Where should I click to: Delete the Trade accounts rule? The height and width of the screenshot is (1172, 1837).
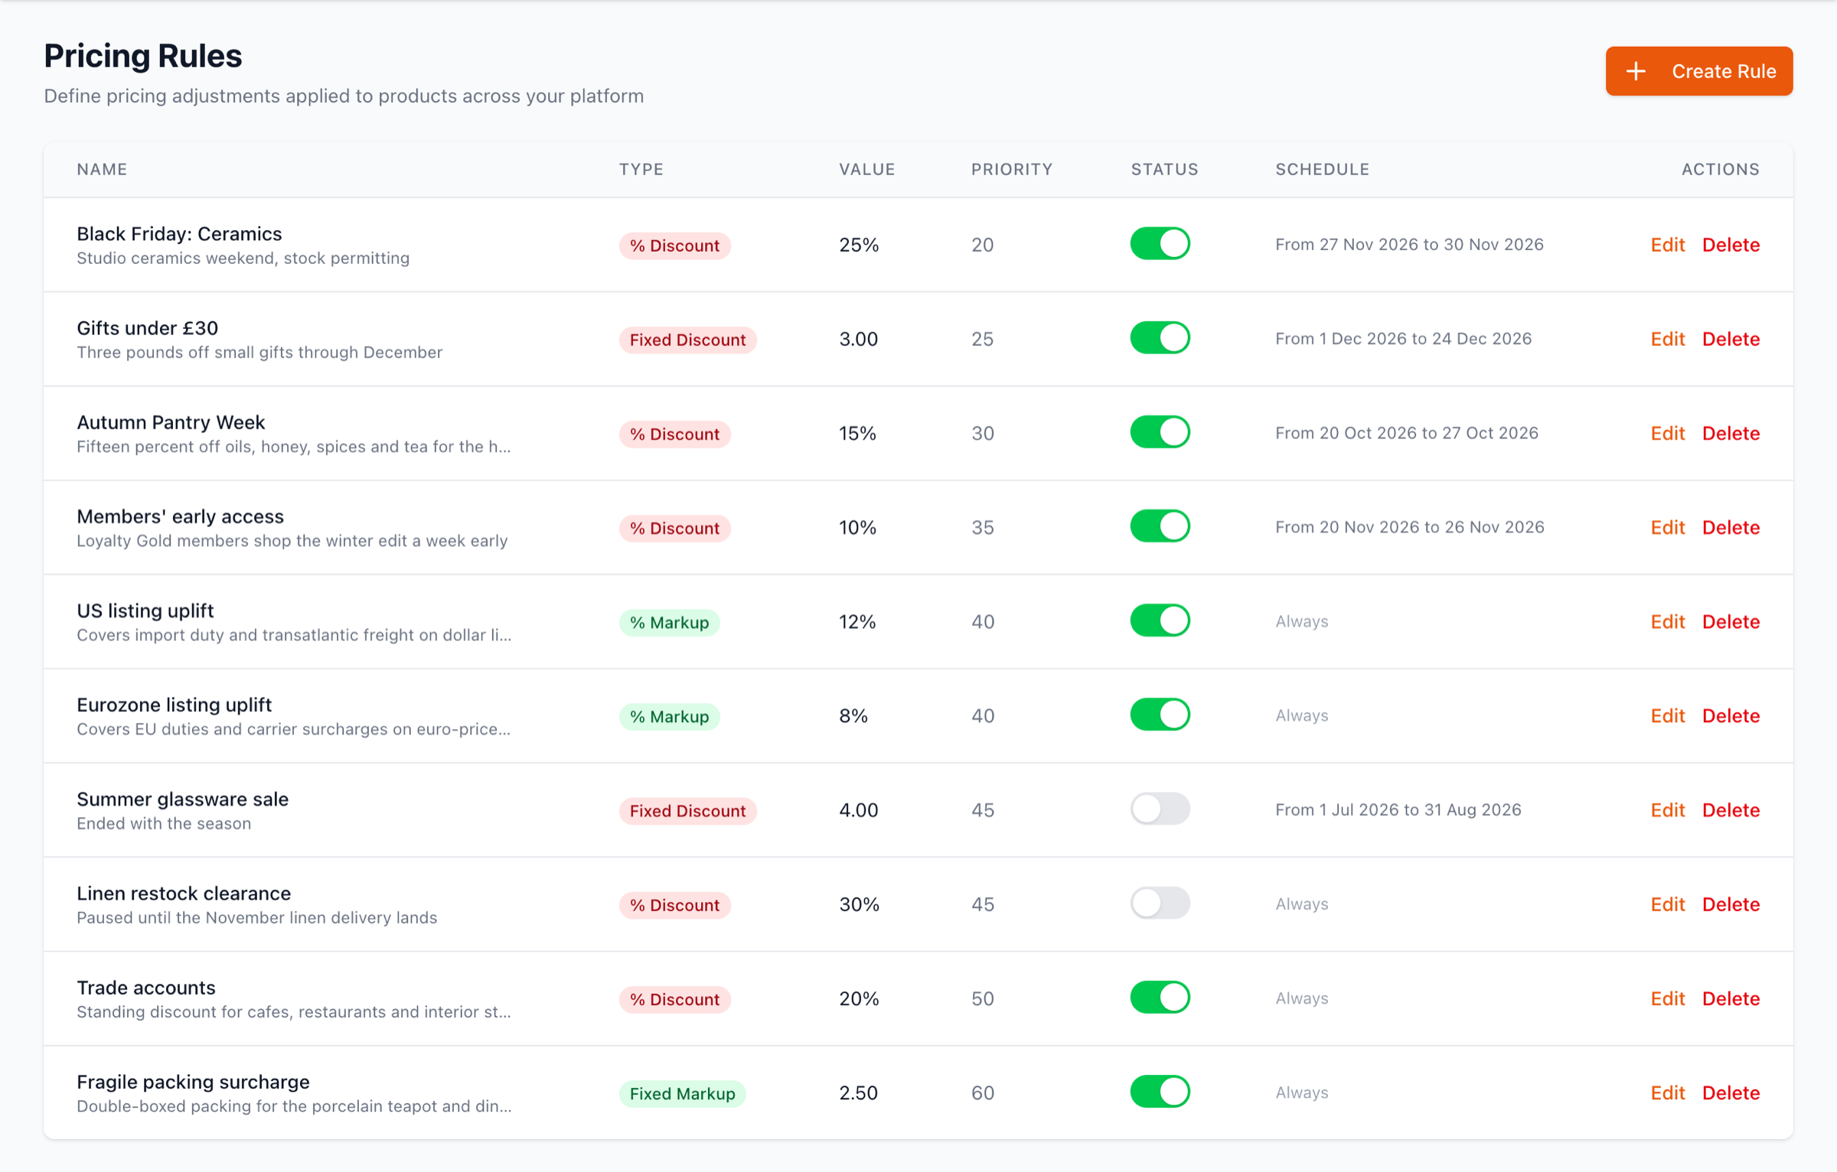(1731, 998)
